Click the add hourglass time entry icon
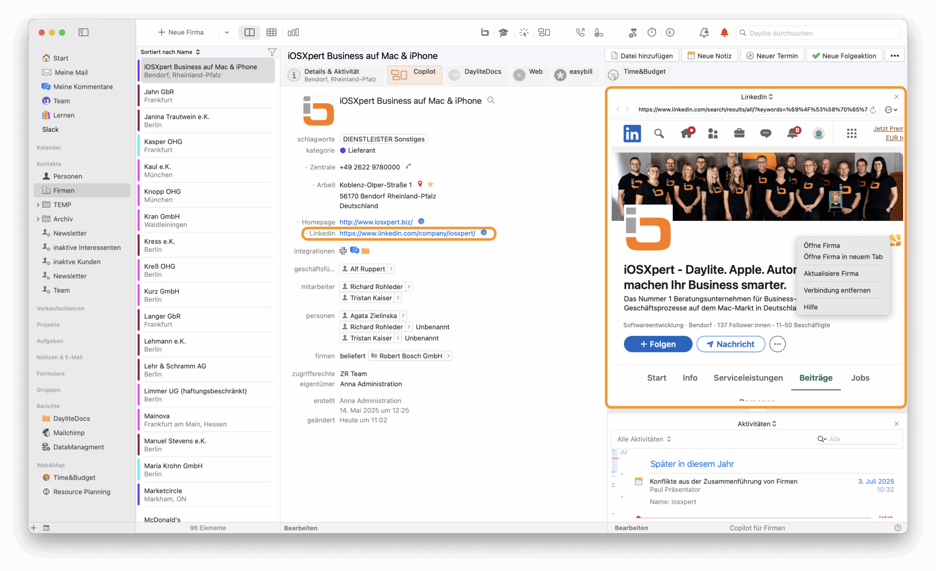The image size is (936, 571). tap(632, 32)
